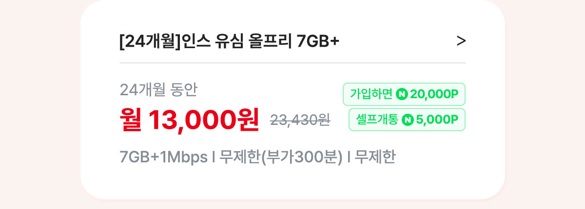Click the [24개월] prefix in the title
585x209 pixels.
[x=150, y=42]
